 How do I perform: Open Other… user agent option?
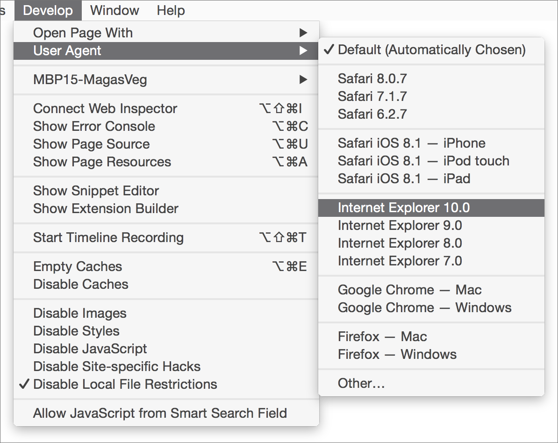pyautogui.click(x=431, y=384)
